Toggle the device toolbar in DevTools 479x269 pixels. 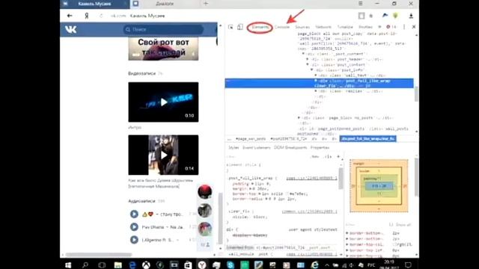coord(240,27)
